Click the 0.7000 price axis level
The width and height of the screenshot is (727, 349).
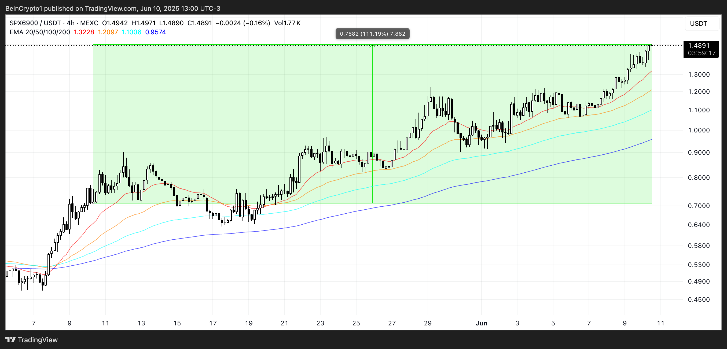pos(699,206)
